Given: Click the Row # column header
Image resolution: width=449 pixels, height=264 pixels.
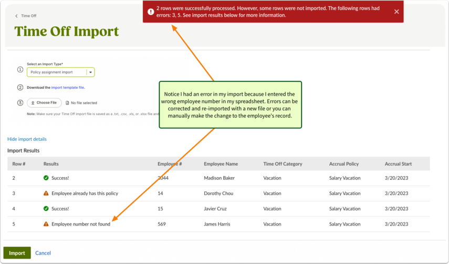Looking at the screenshot, I should [19, 164].
